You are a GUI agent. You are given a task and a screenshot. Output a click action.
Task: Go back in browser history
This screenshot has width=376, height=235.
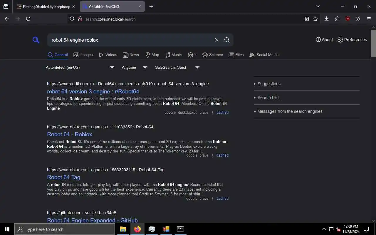coord(7,19)
